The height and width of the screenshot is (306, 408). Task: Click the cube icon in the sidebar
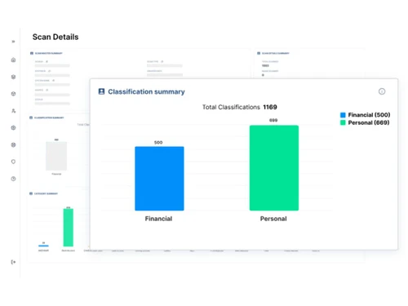click(x=13, y=94)
